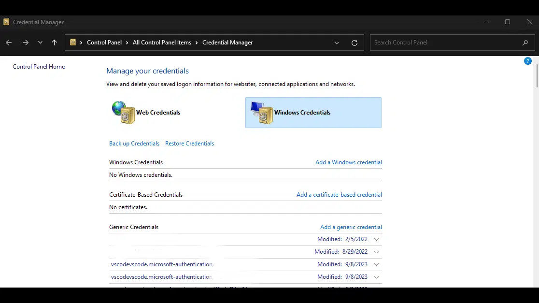Select All Control Panel Items breadcrumb
539x303 pixels.
click(162, 43)
